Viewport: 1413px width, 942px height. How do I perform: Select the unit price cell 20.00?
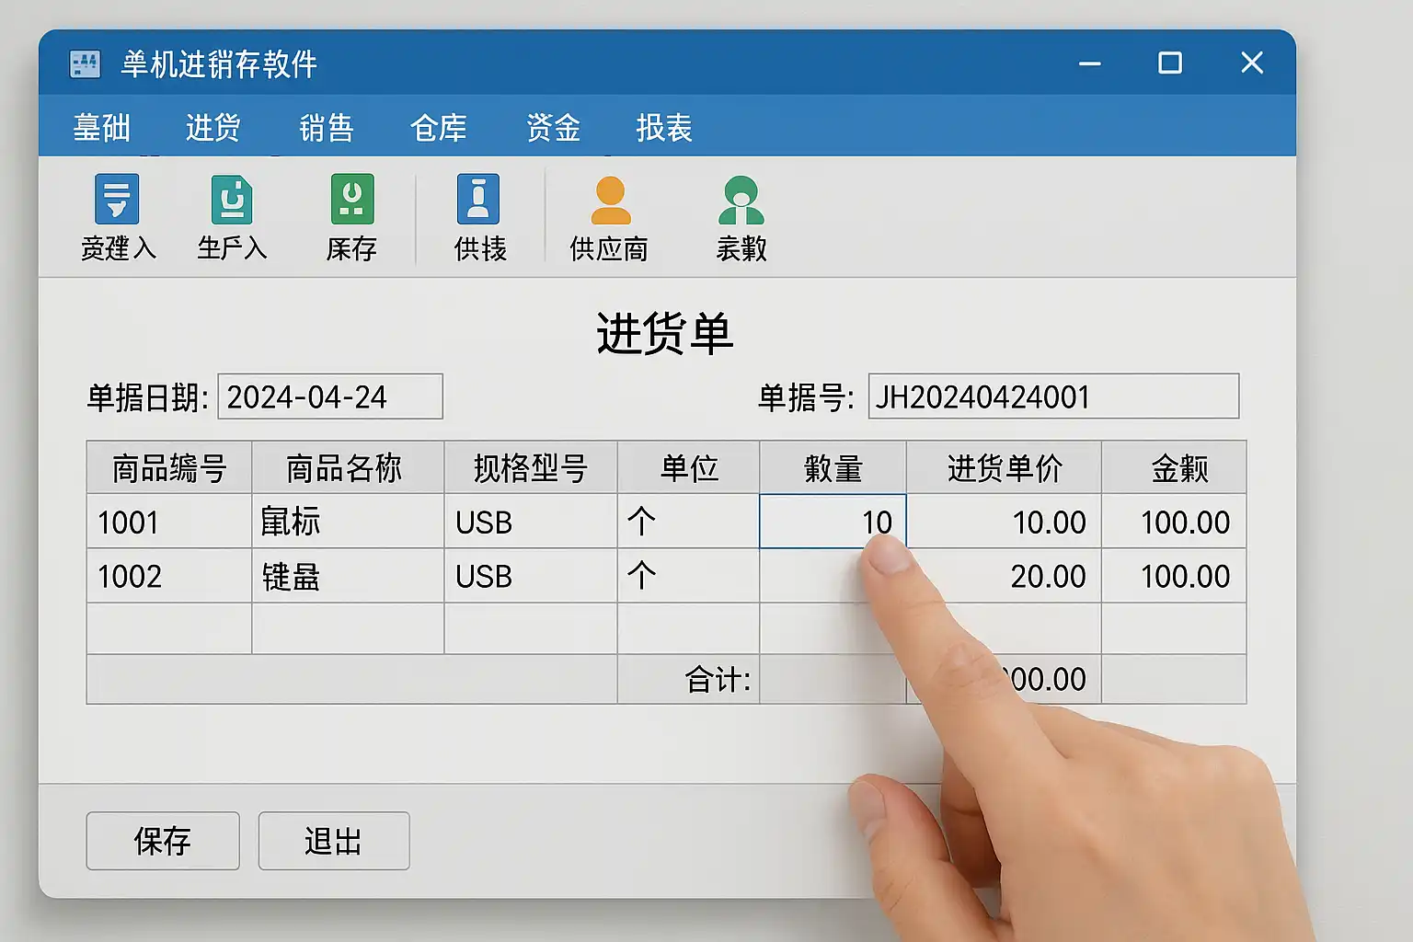(x=1004, y=576)
